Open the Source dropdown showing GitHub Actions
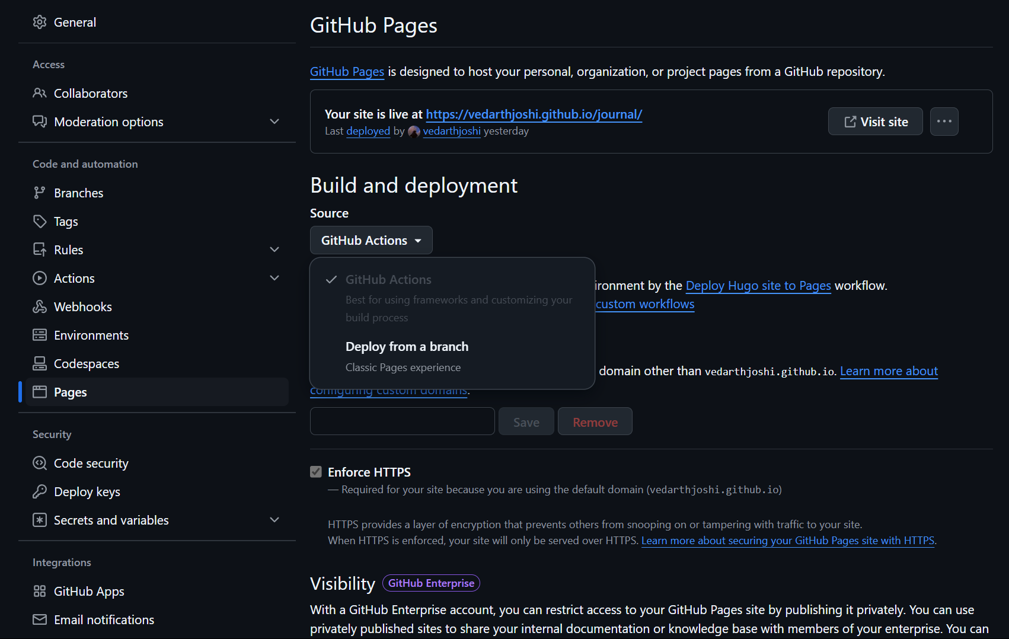 371,240
